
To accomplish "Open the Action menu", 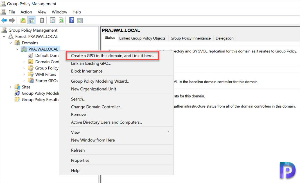I will click(26, 12).
